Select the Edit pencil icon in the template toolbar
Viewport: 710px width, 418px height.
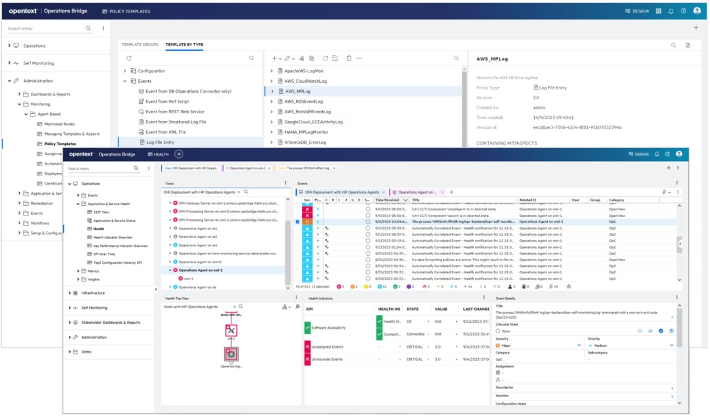(287, 58)
